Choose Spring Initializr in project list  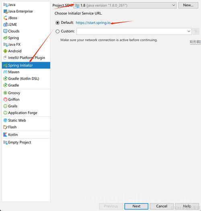(26, 65)
